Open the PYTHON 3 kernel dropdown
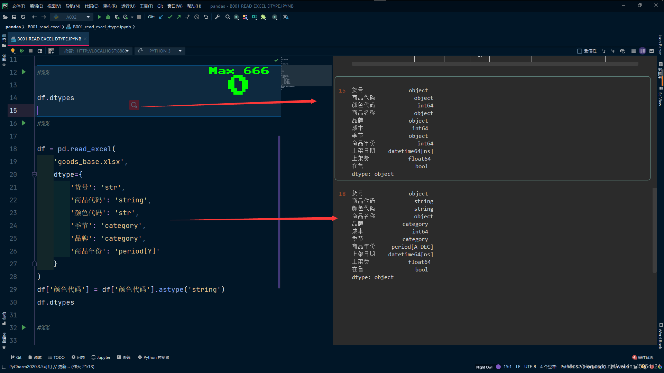 click(160, 51)
